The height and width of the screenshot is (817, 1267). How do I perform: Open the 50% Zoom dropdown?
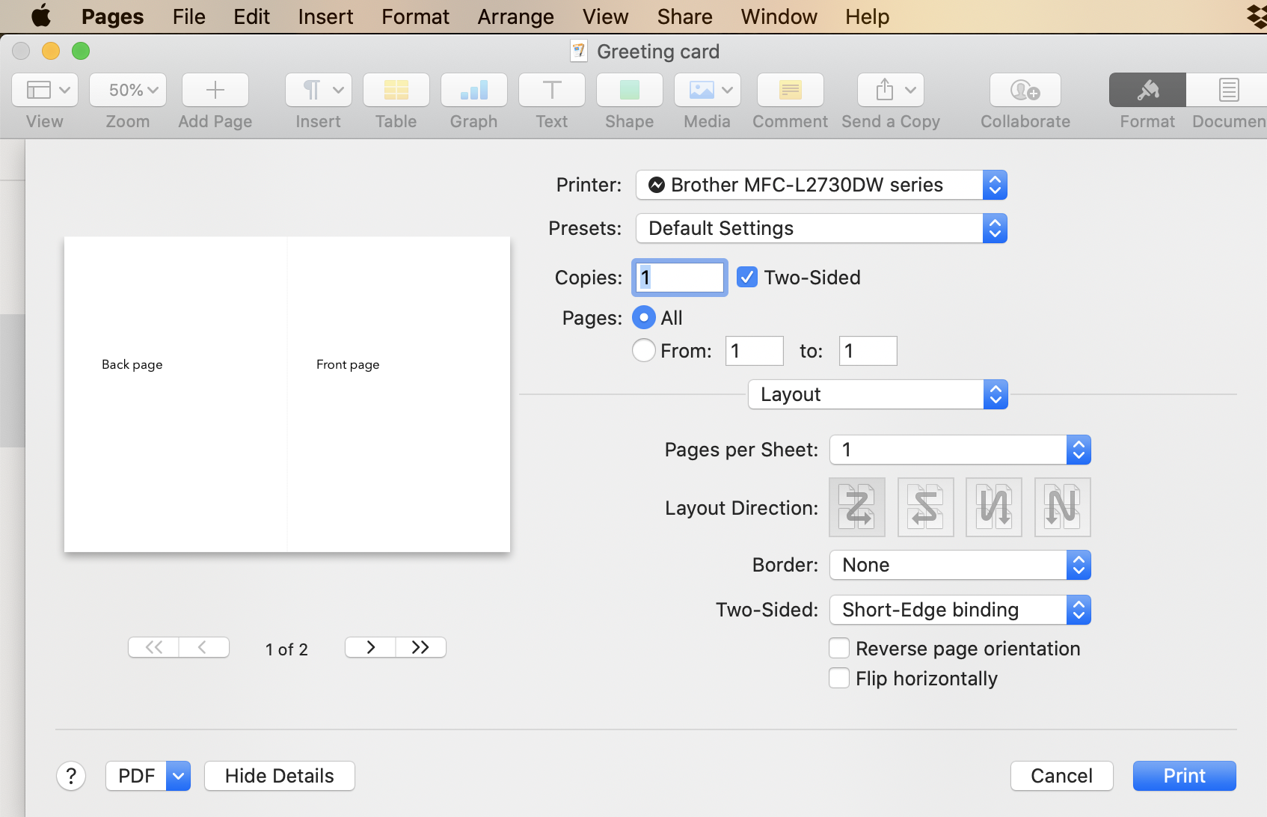128,90
